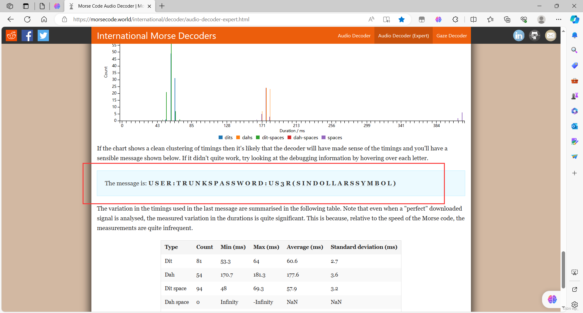The height and width of the screenshot is (313, 583).
Task: Click the sidebar search magnifier icon
Action: pos(574,50)
